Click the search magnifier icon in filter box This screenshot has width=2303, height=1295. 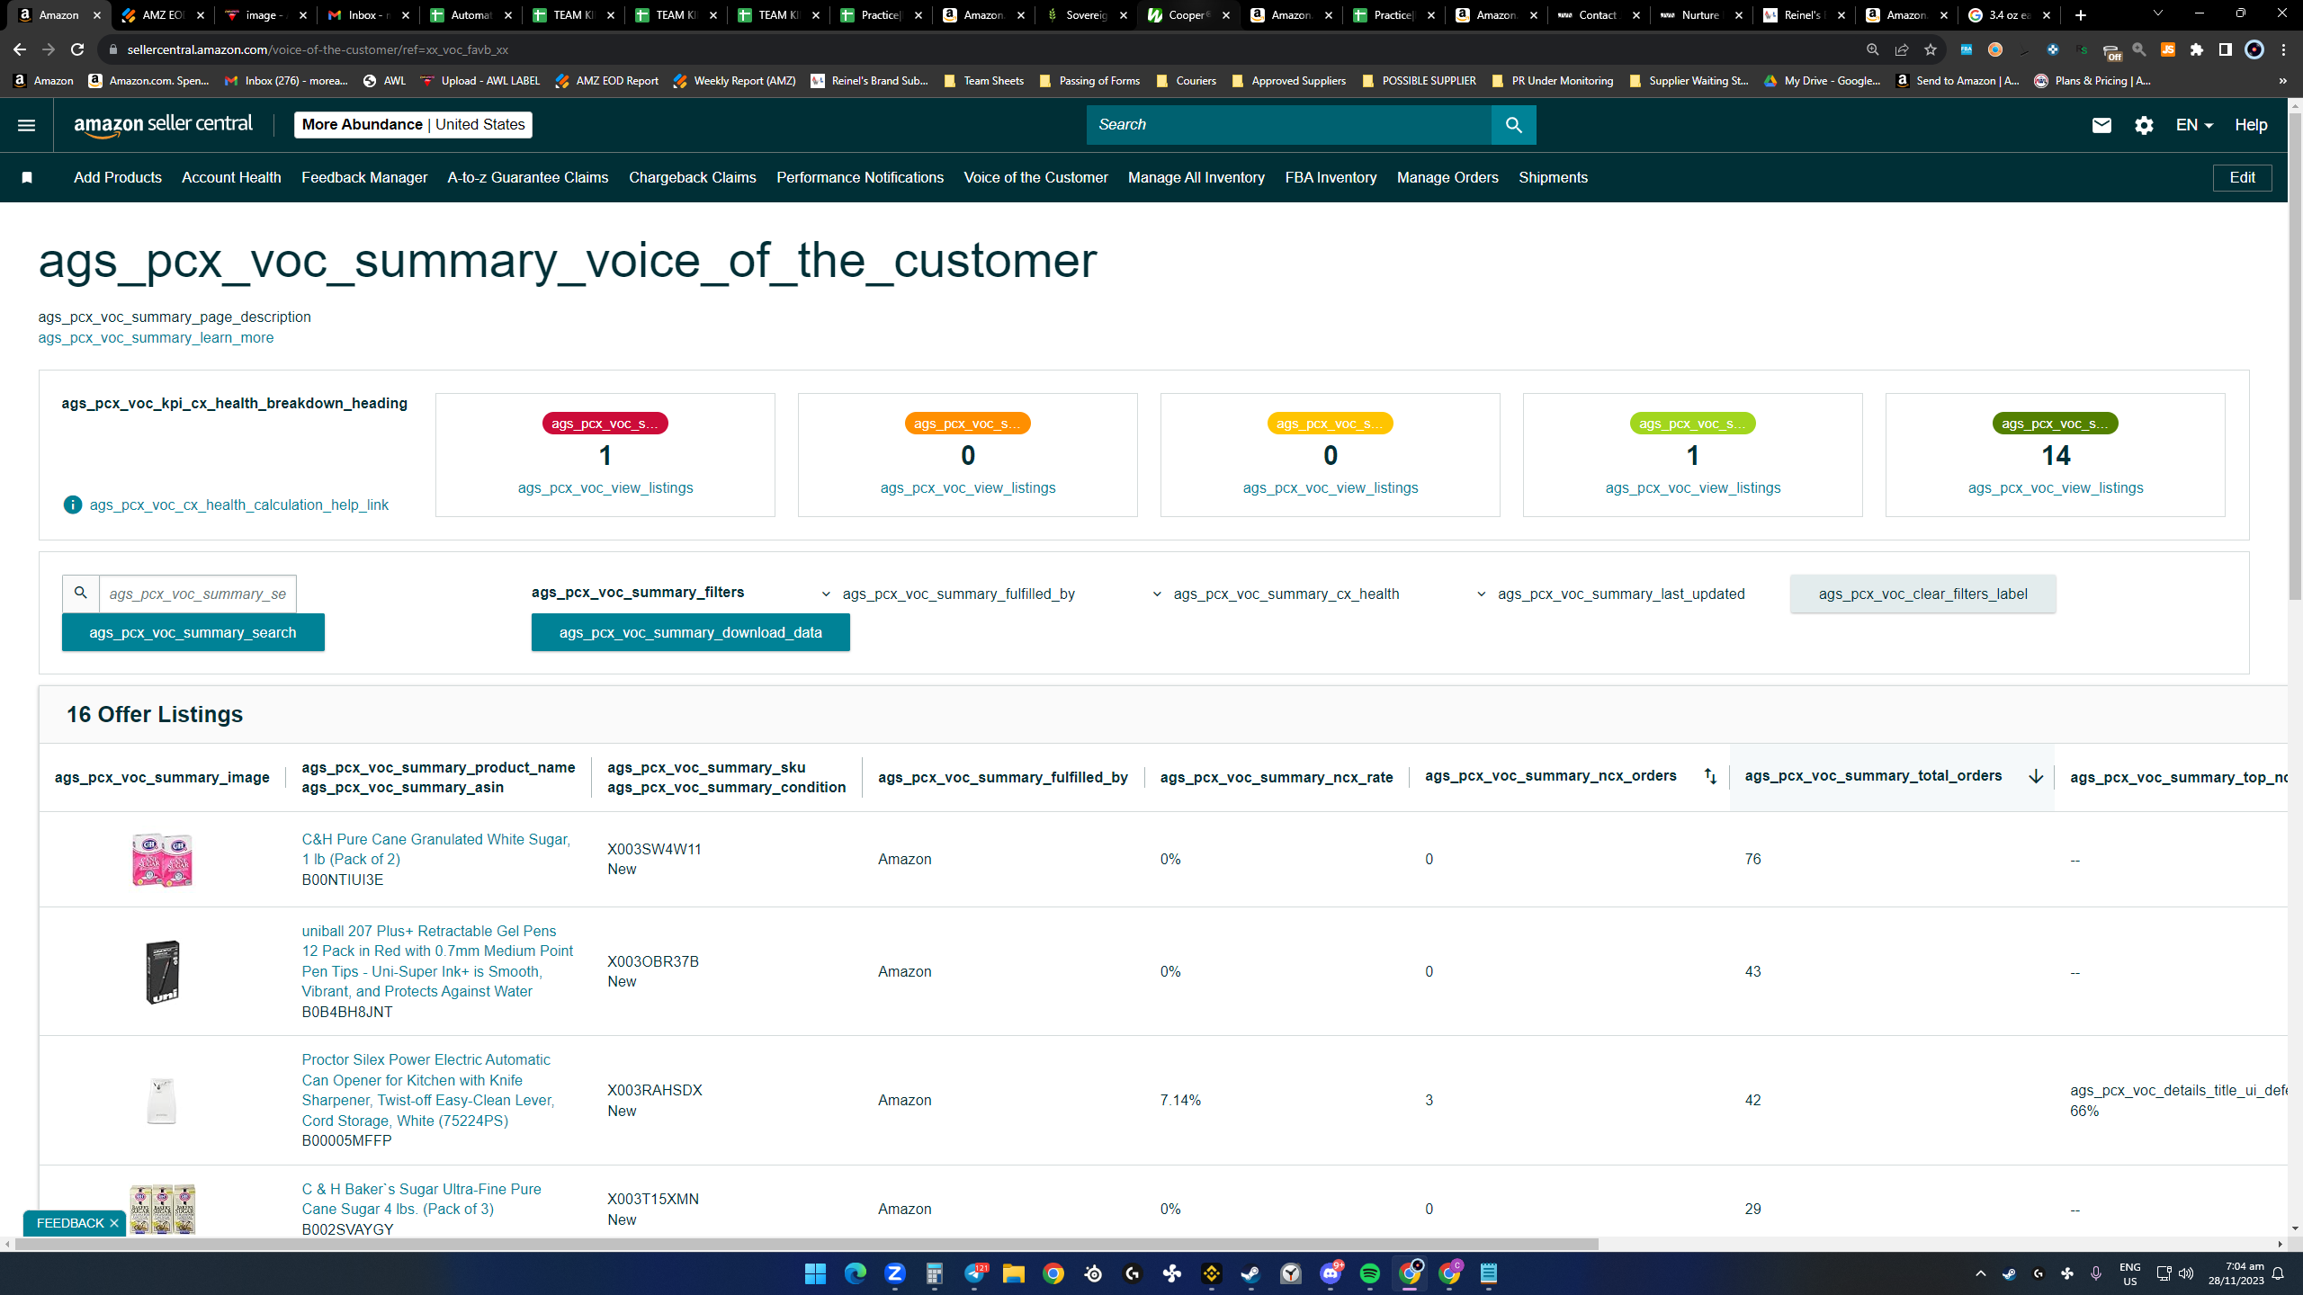pyautogui.click(x=81, y=594)
